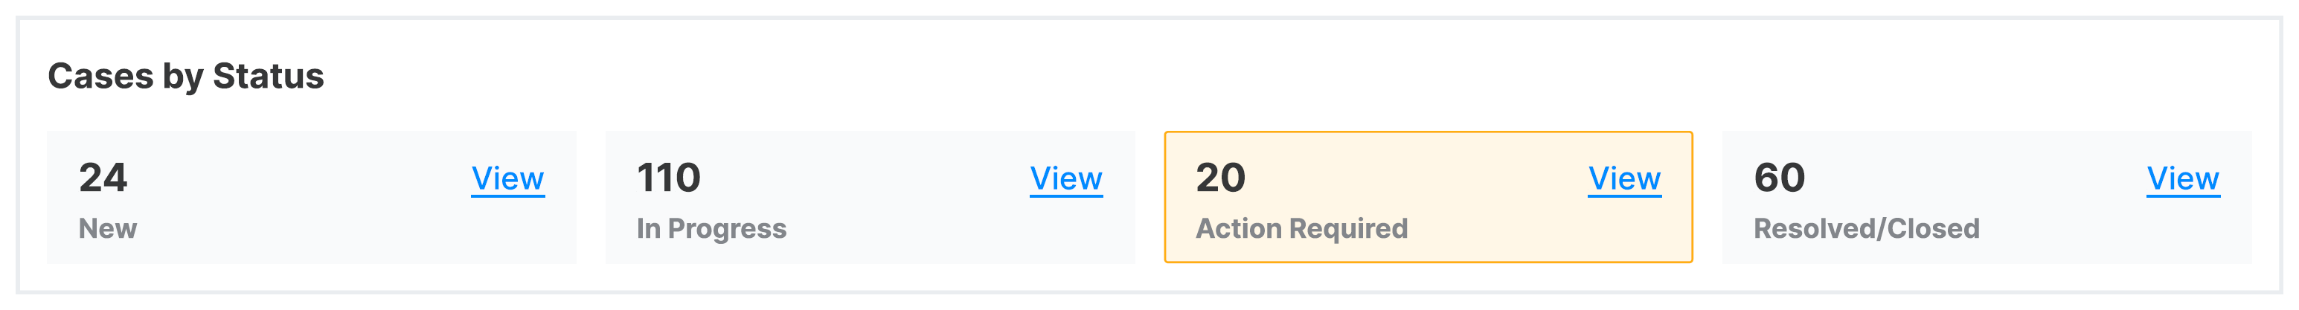The image size is (2299, 310).
Task: Select the 110 In Progress count
Action: (668, 178)
